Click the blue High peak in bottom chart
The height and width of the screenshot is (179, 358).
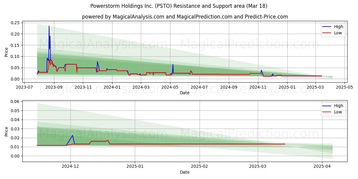(x=72, y=135)
